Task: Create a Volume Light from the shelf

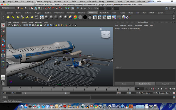Action: tap(32, 17)
